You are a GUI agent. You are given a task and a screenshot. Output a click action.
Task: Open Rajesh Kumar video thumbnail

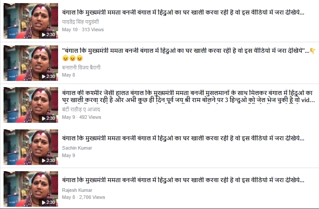click(31, 189)
